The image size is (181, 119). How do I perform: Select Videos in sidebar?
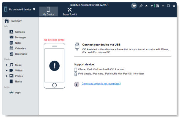point(19,71)
